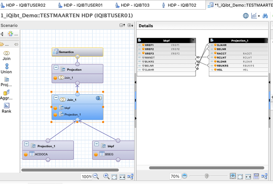The height and width of the screenshot is (184, 273).
Task: Select the Join node tool in palette
Action: (6, 56)
